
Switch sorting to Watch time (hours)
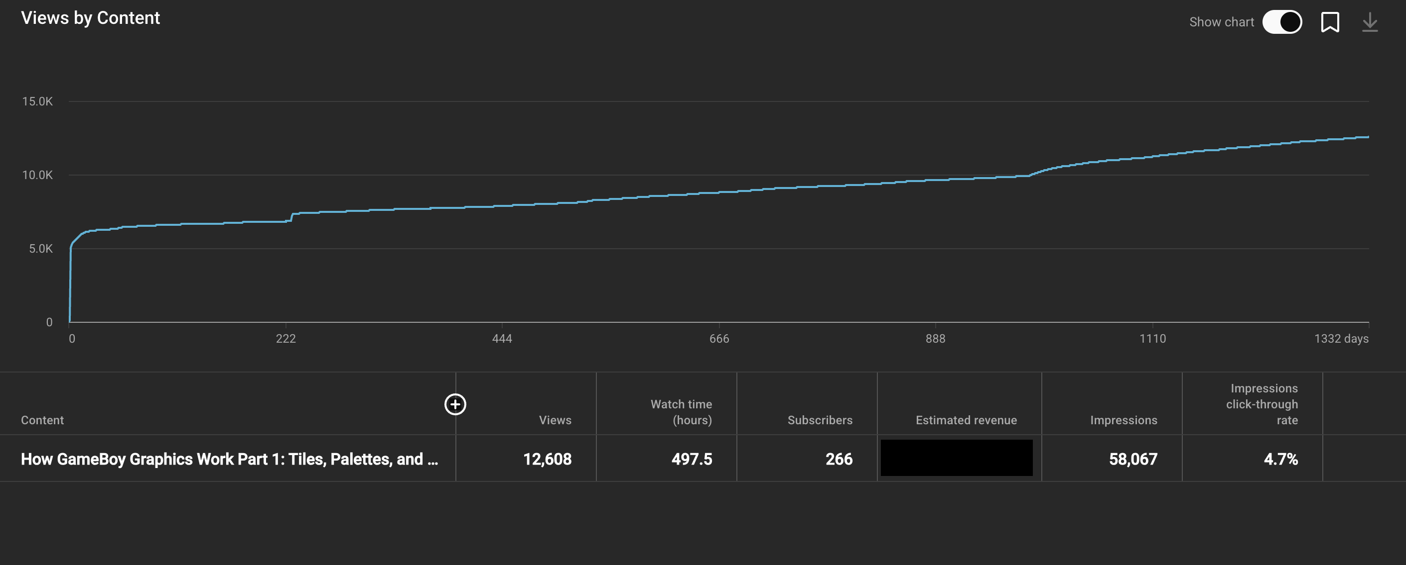[x=681, y=412]
